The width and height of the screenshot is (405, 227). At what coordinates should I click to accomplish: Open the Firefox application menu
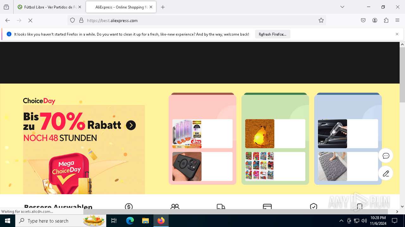(397, 20)
